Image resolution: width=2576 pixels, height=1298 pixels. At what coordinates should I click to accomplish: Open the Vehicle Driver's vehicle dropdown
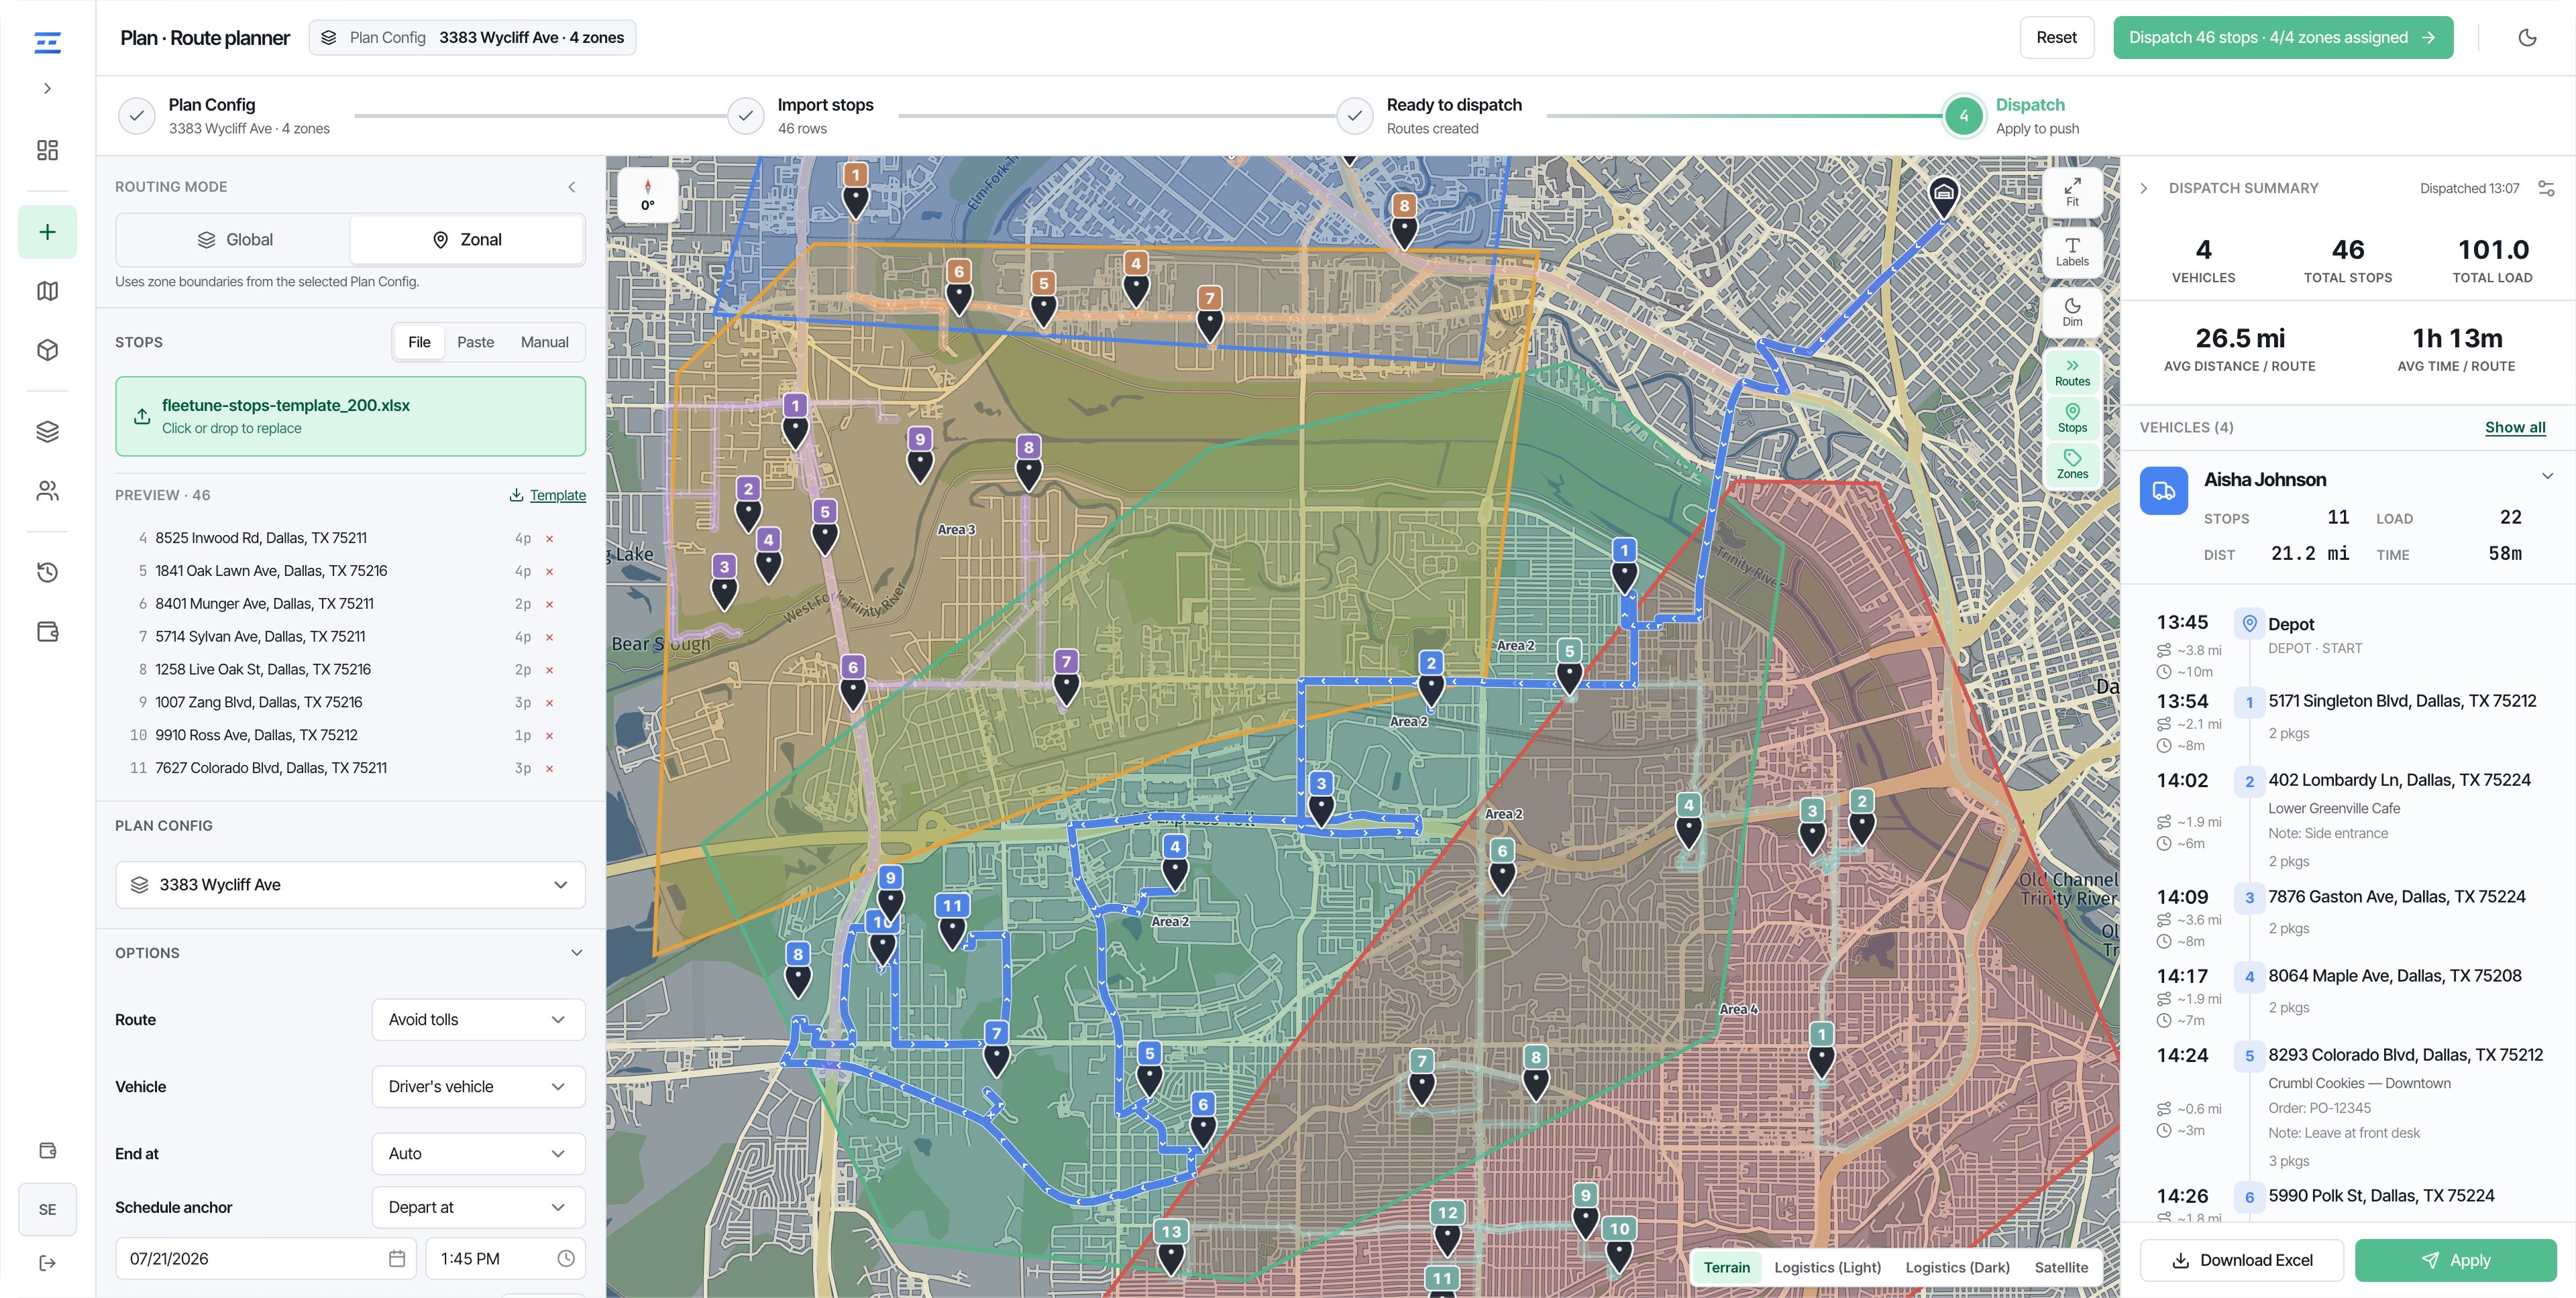click(x=478, y=1086)
